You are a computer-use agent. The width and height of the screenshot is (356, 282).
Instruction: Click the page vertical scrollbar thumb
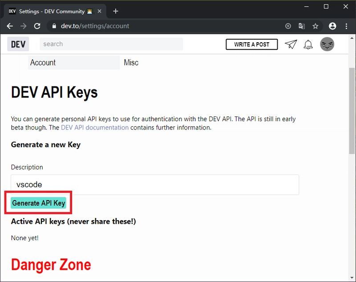[352, 111]
